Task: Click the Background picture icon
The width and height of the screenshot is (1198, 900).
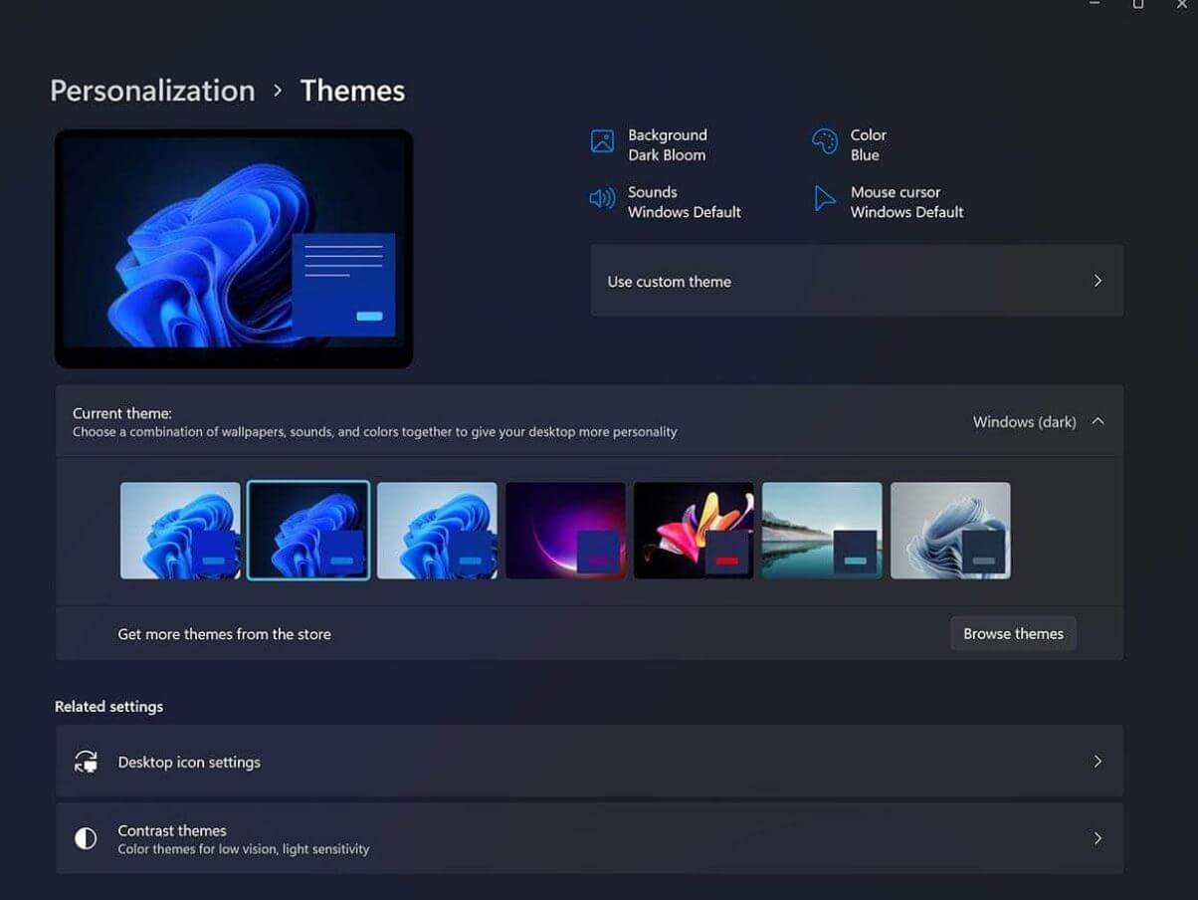Action: click(x=602, y=141)
